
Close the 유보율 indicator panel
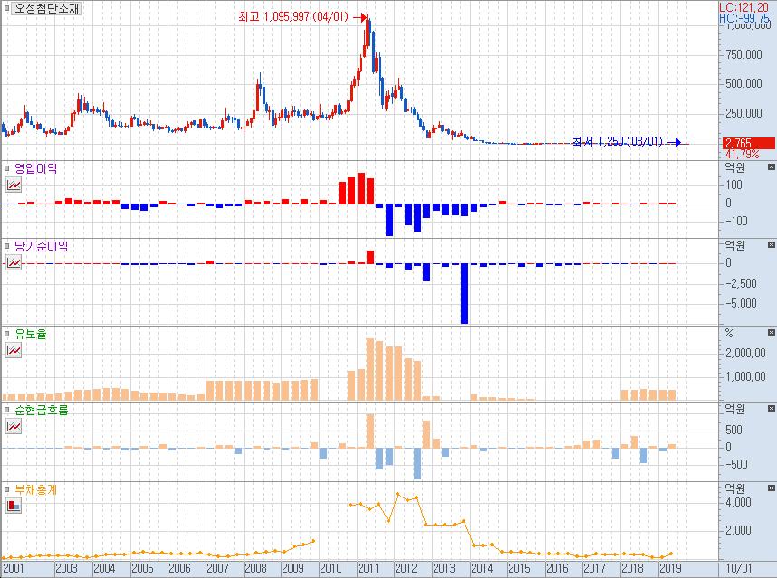[x=771, y=333]
